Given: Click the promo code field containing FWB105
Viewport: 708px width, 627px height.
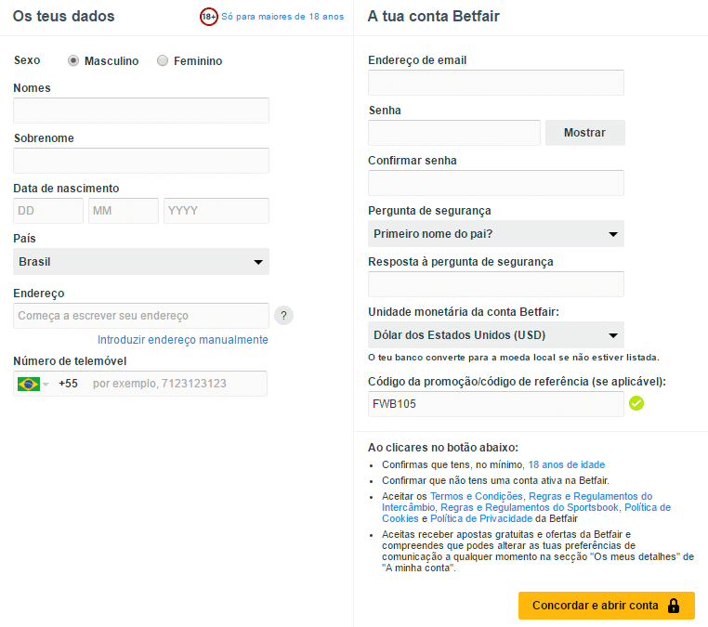Looking at the screenshot, I should click(x=496, y=404).
